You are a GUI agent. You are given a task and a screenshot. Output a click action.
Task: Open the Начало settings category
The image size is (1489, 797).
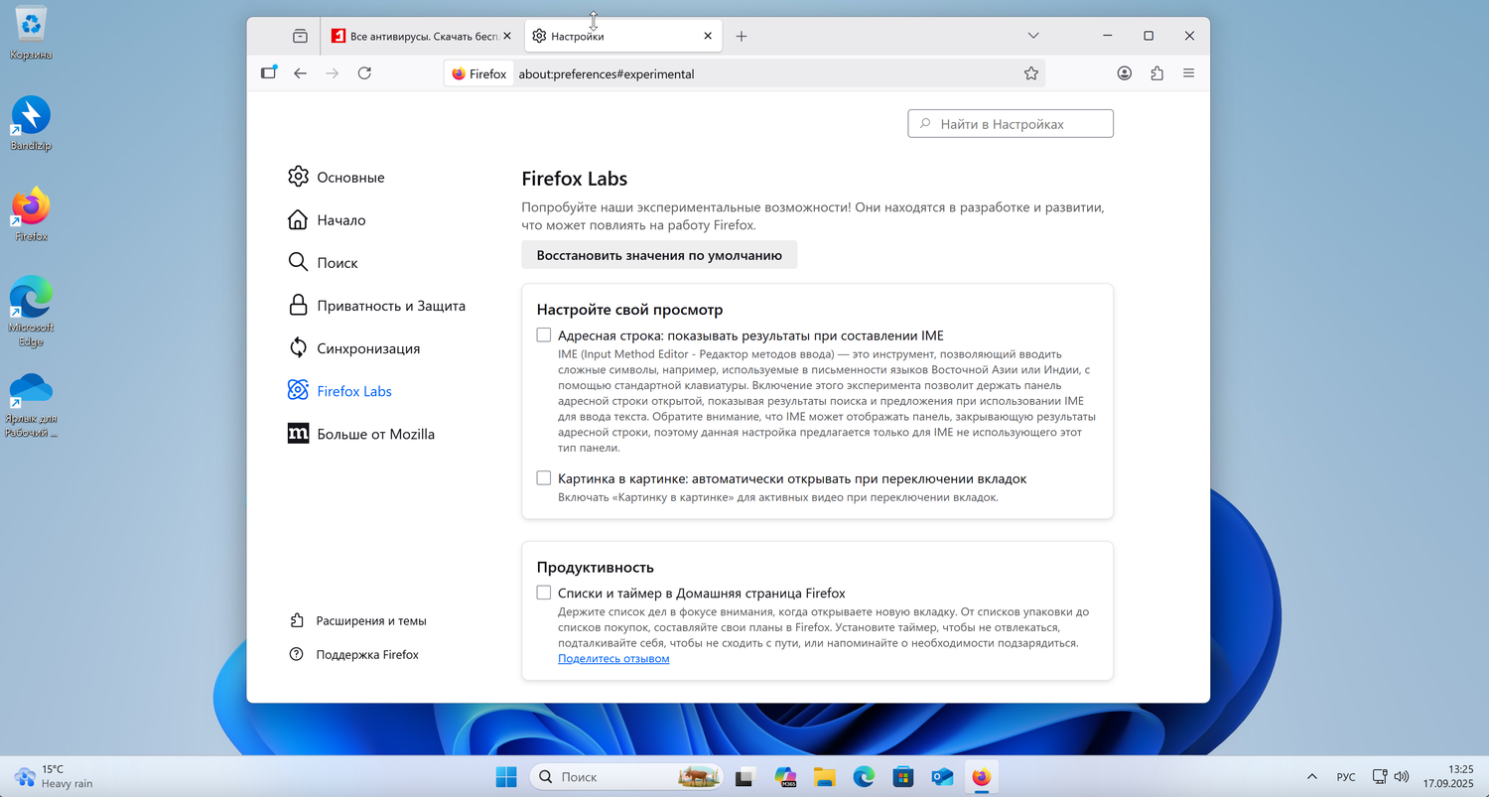click(327, 220)
